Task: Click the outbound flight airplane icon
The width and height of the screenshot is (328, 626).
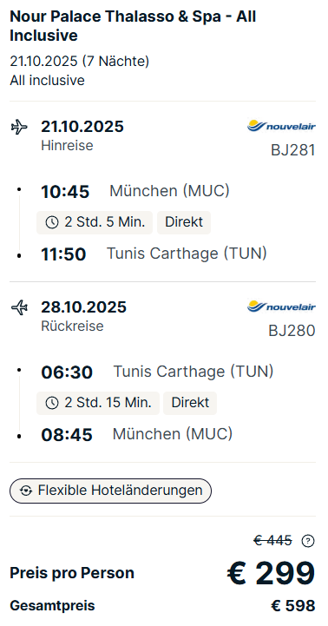Action: 19,128
